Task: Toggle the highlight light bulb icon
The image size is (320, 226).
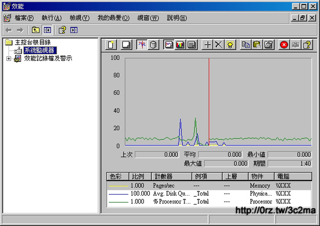Action: (230, 45)
